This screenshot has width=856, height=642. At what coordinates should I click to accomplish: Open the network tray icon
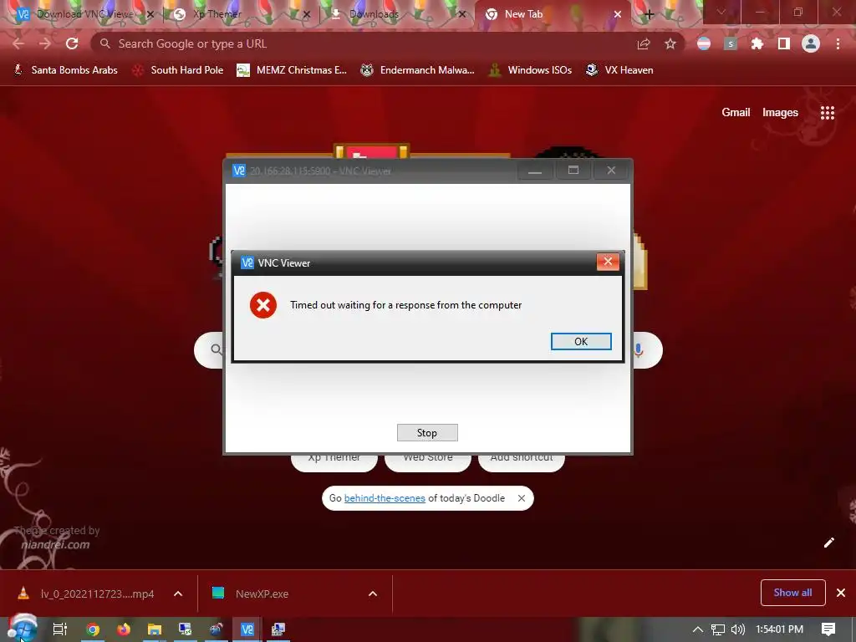[718, 629]
